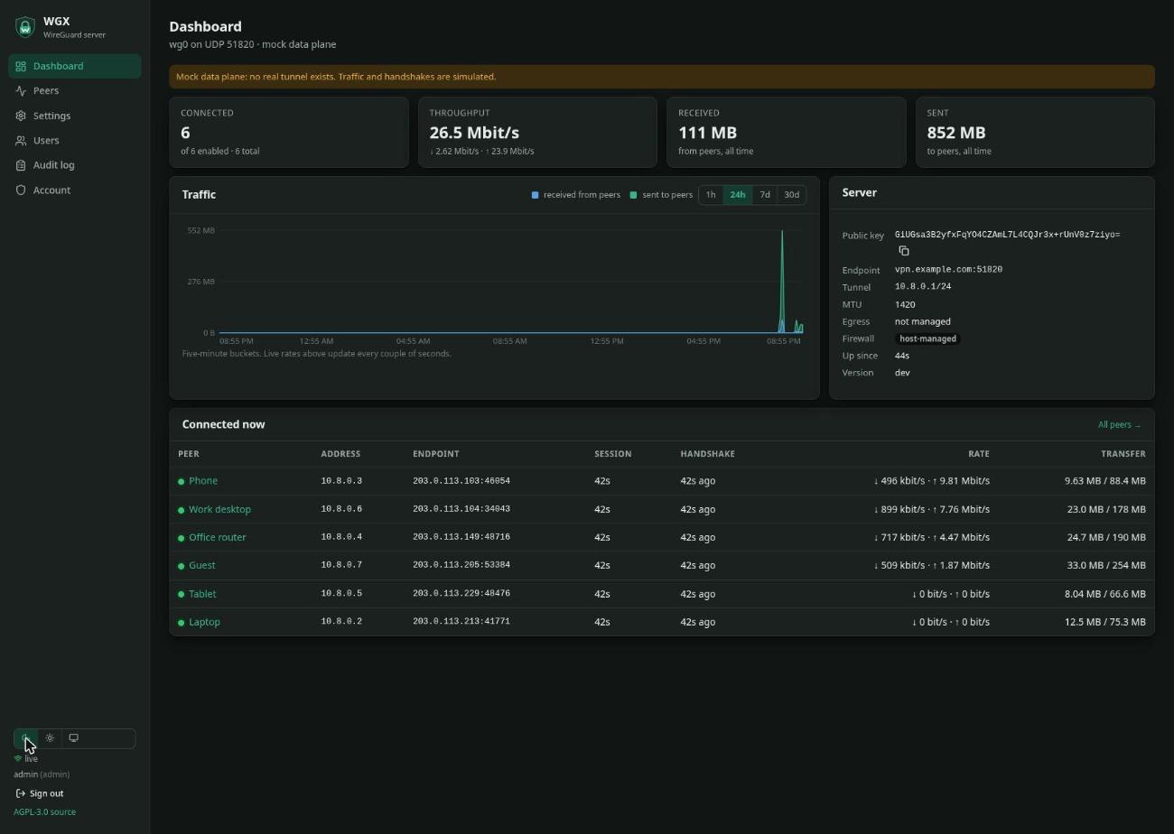This screenshot has height=834, width=1174.
Task: Click address 10.8.0.4
Action: click(341, 537)
